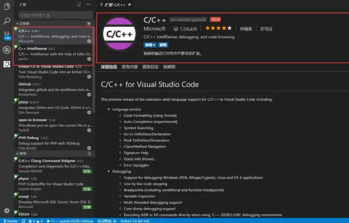Open the Search view icon
Viewport: 349px width, 223px height.
[x=7, y=21]
